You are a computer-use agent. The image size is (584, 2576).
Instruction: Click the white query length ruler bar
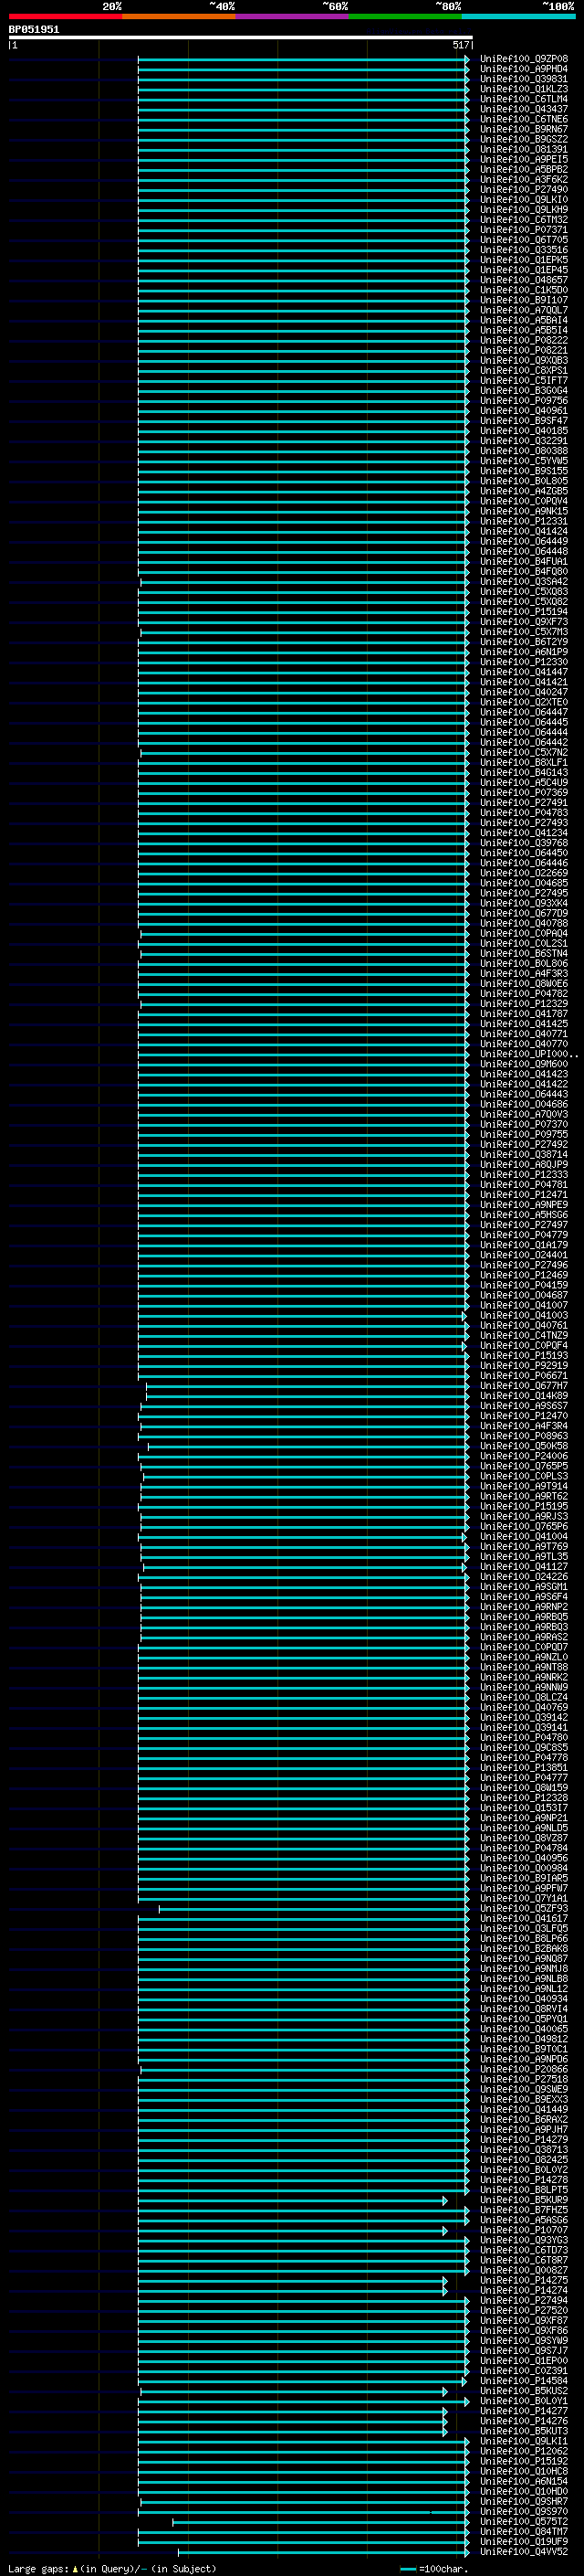tap(240, 38)
